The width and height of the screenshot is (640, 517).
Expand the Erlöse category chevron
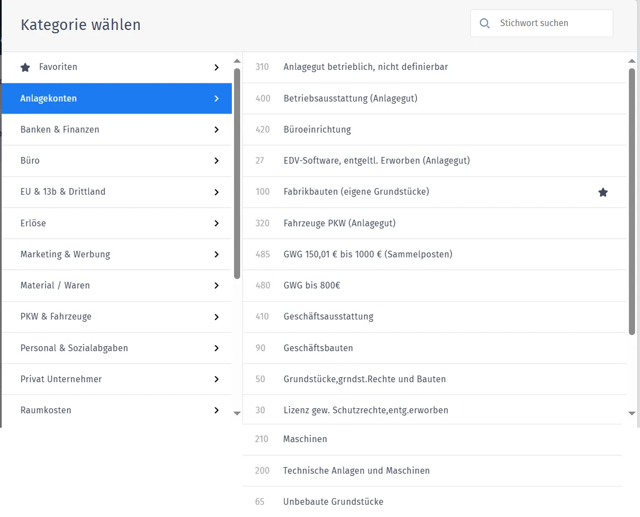[216, 224]
